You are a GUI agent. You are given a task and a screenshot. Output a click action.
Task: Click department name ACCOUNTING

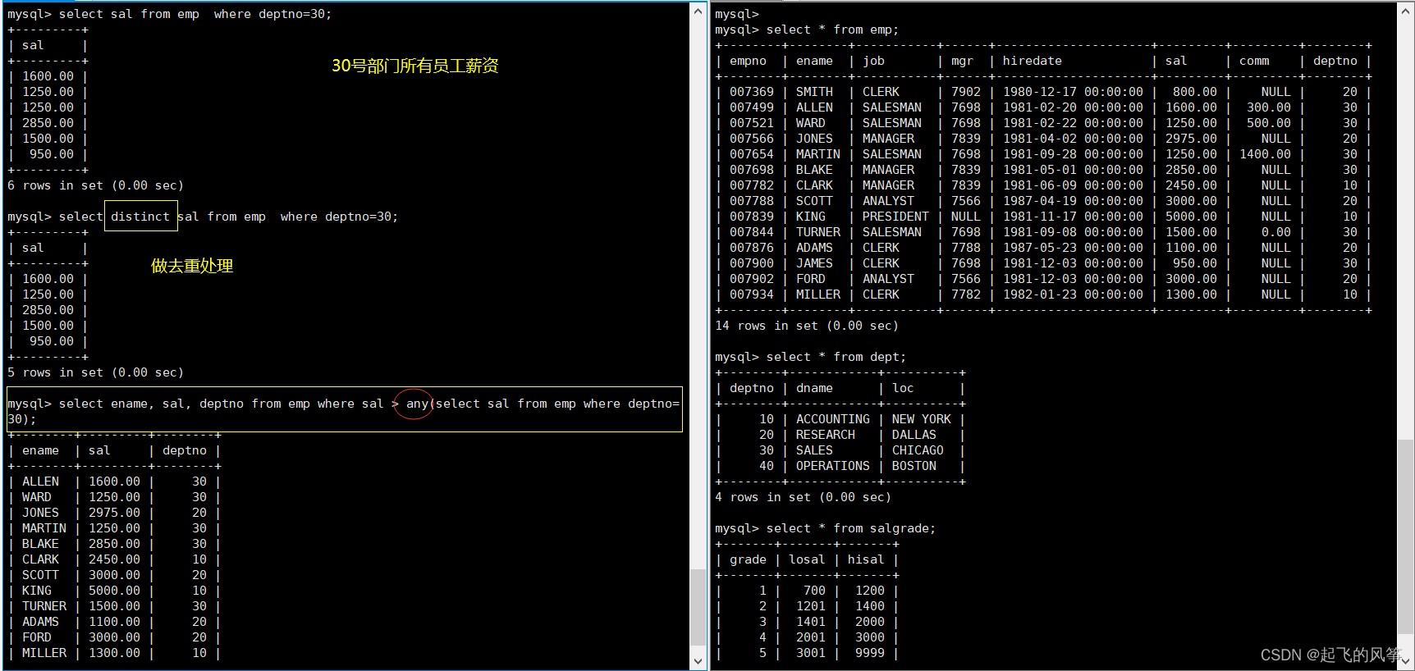point(832,419)
